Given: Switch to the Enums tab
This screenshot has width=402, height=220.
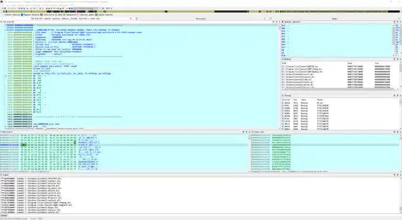Looking at the screenshot, I should click(335, 18).
